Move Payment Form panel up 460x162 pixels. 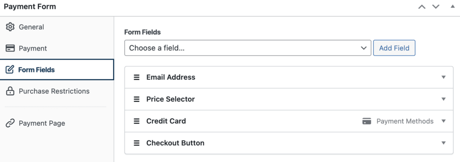click(x=422, y=6)
